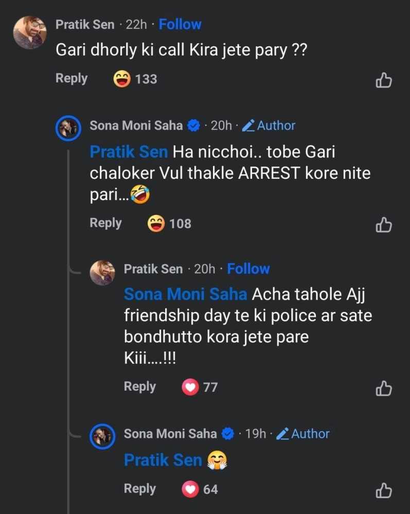Open Sona Moni Saha's first reply avatar

[x=68, y=128]
